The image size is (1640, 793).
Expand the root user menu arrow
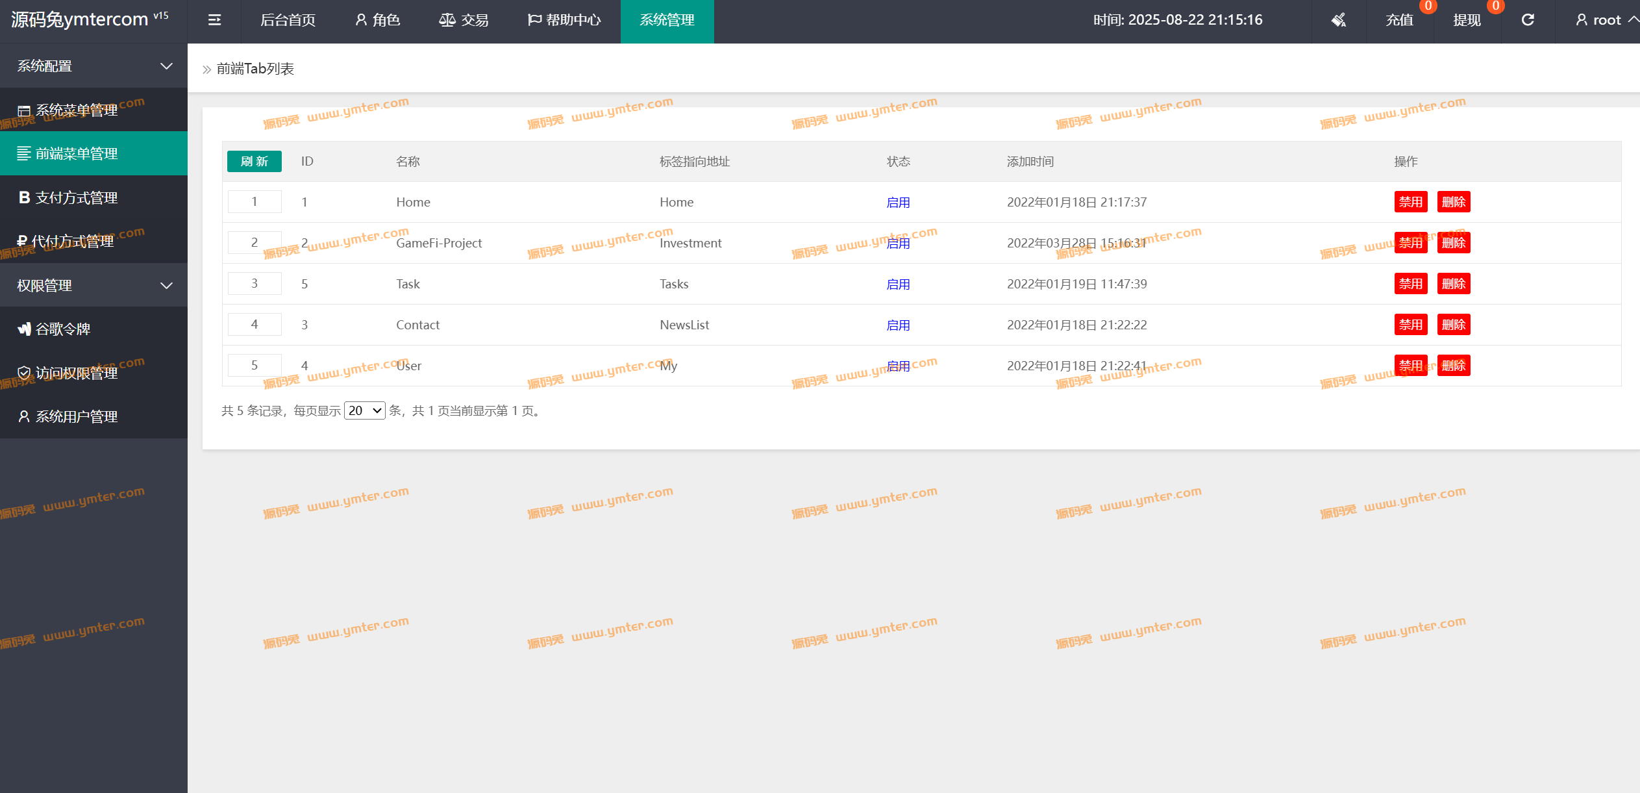tap(1633, 19)
